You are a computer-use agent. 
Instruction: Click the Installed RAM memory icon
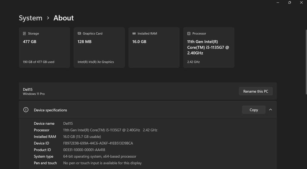click(x=134, y=34)
